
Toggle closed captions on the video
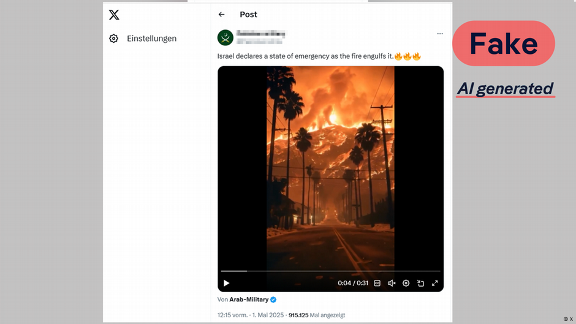(x=377, y=283)
